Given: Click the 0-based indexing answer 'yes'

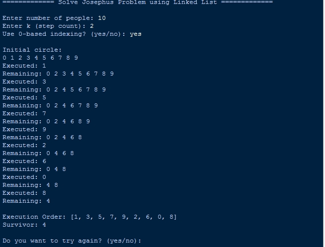Looking at the screenshot, I should point(136,34).
